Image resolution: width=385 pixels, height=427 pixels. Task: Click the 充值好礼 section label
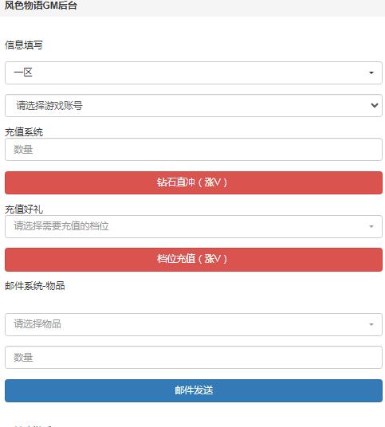(x=24, y=210)
